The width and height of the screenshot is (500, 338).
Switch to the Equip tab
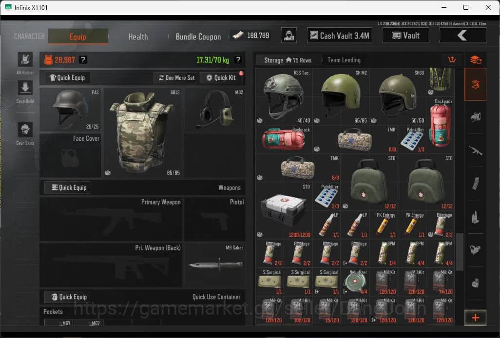pos(78,37)
